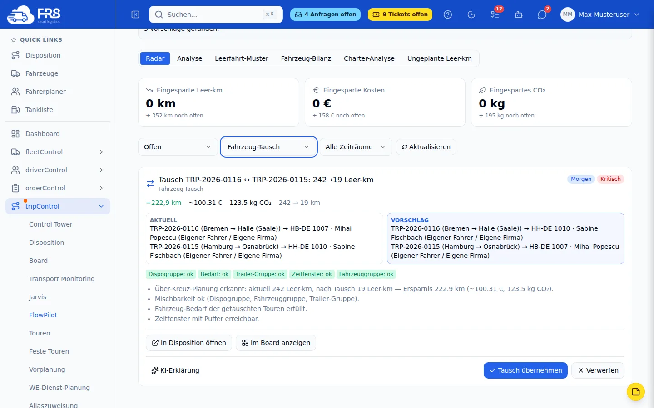654x408 pixels.
Task: Switch to the Charter-Analyse tab
Action: pyautogui.click(x=369, y=58)
